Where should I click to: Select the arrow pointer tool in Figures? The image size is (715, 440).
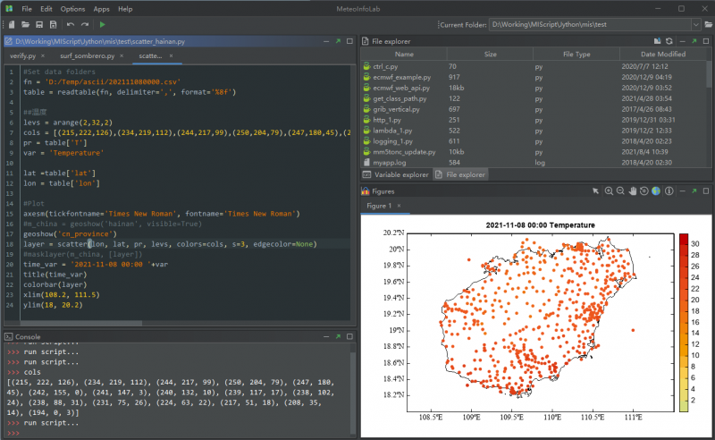tap(595, 191)
